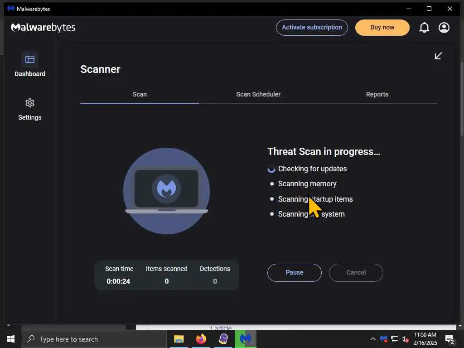This screenshot has height=348, width=464.
Task: Open the Settings gear in sidebar
Action: pos(30,103)
